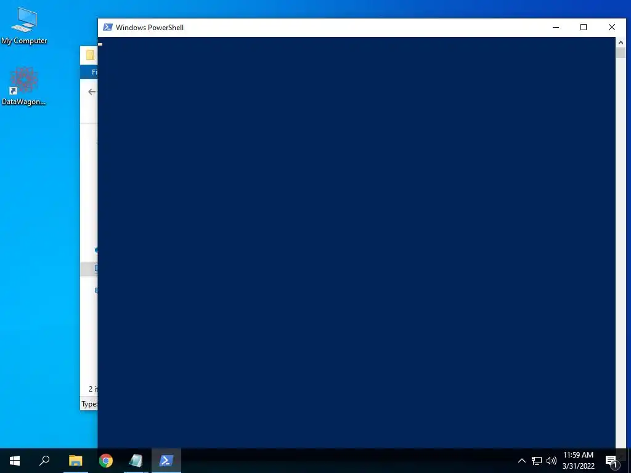The image size is (631, 473).
Task: Click the folder icon in Explorer title bar
Action: point(90,55)
